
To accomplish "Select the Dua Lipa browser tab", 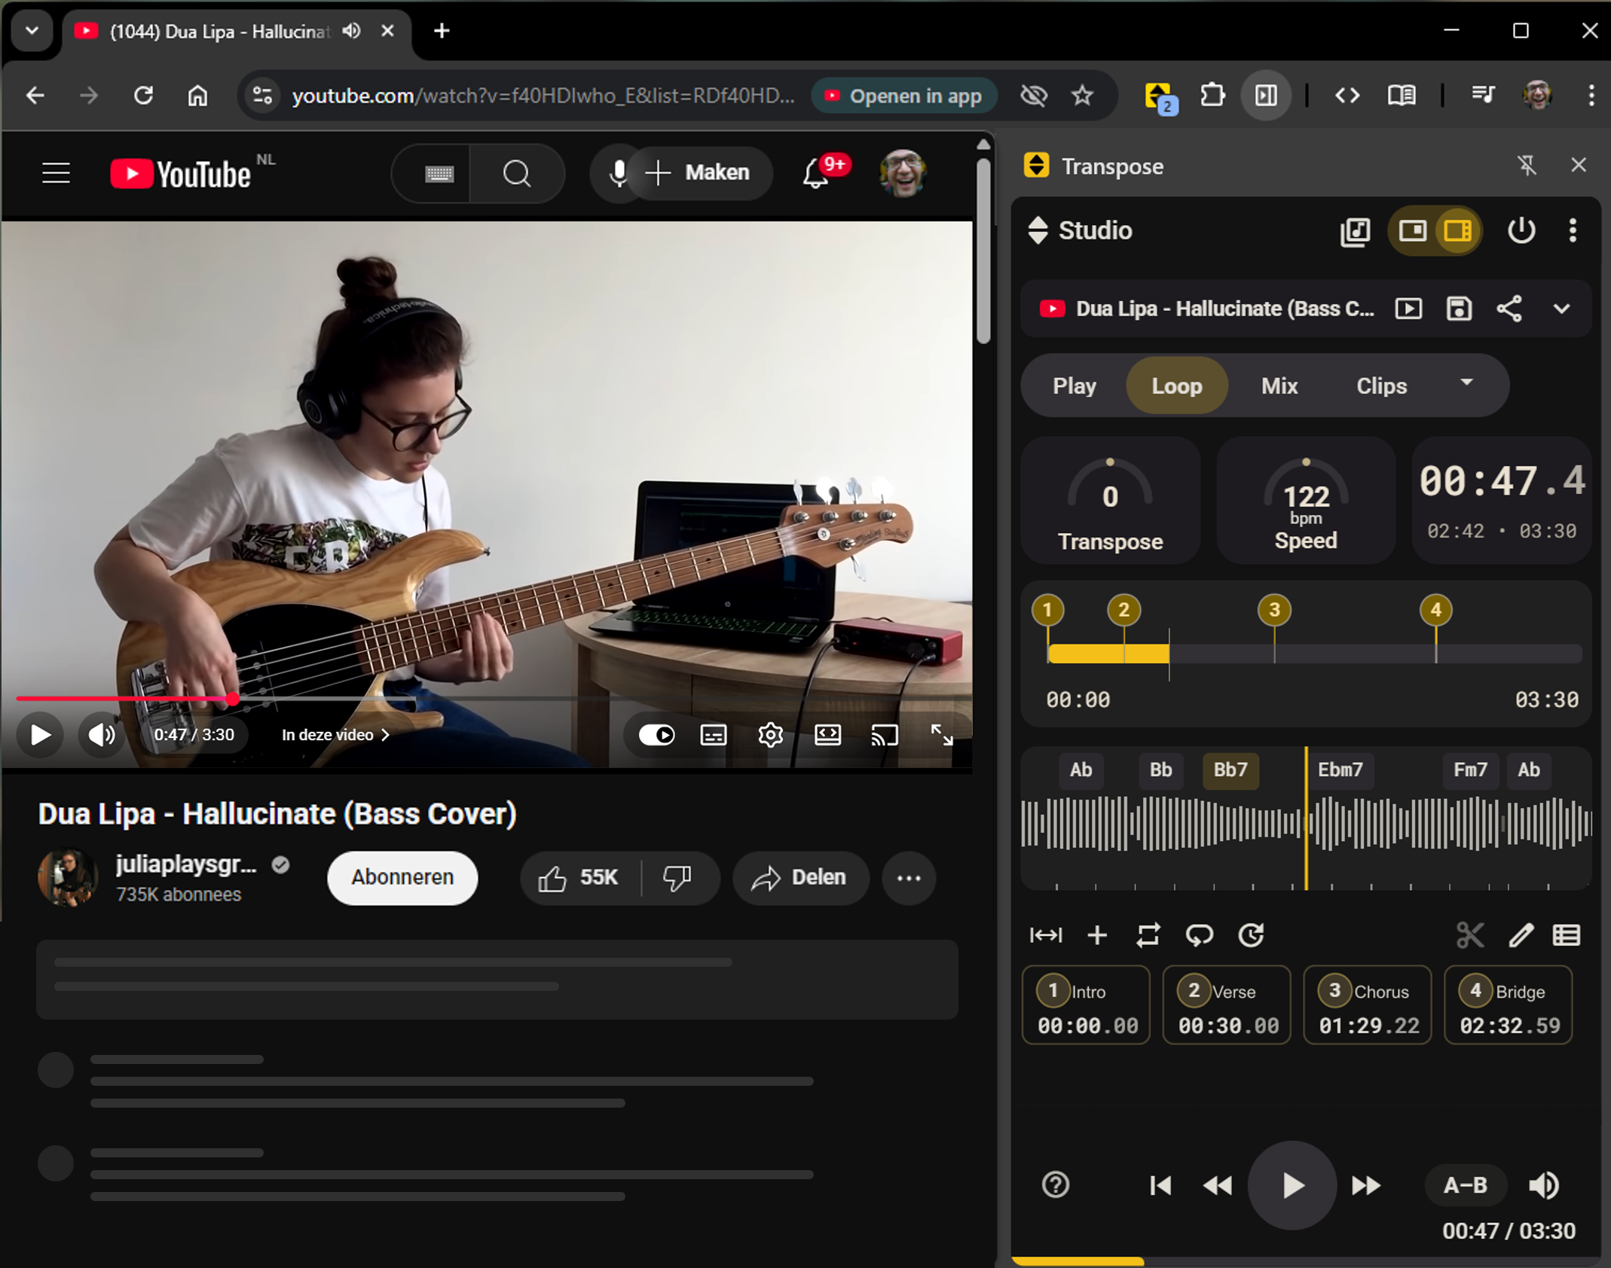I will coord(237,32).
